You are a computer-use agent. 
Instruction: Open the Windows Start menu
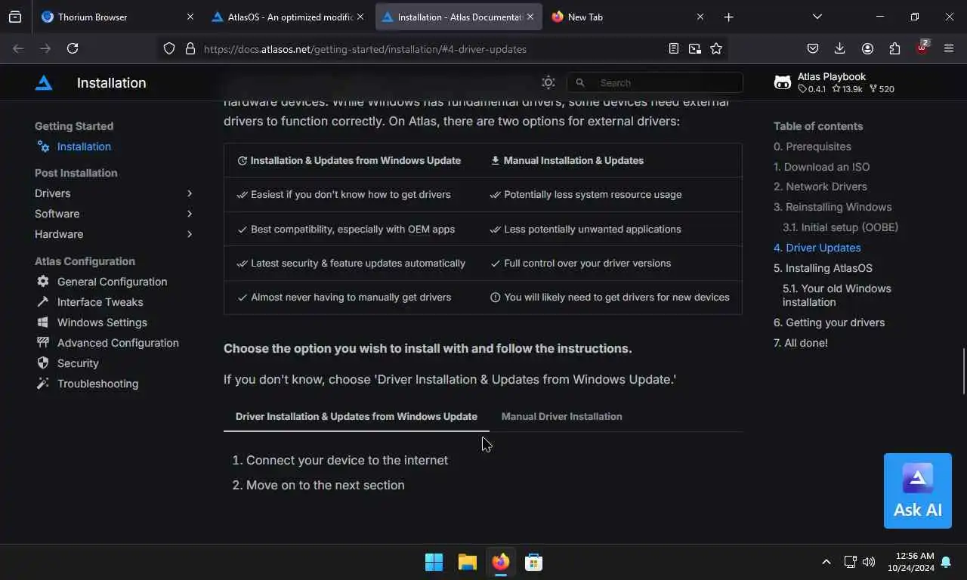(434, 562)
